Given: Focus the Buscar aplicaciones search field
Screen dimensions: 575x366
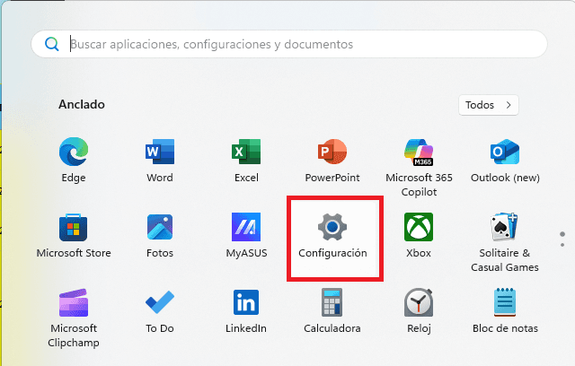Looking at the screenshot, I should click(x=289, y=44).
